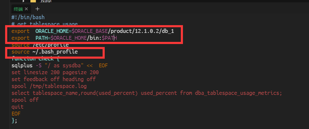Click the .pulse folder icon
The width and height of the screenshot is (309, 129).
pos(33,1)
